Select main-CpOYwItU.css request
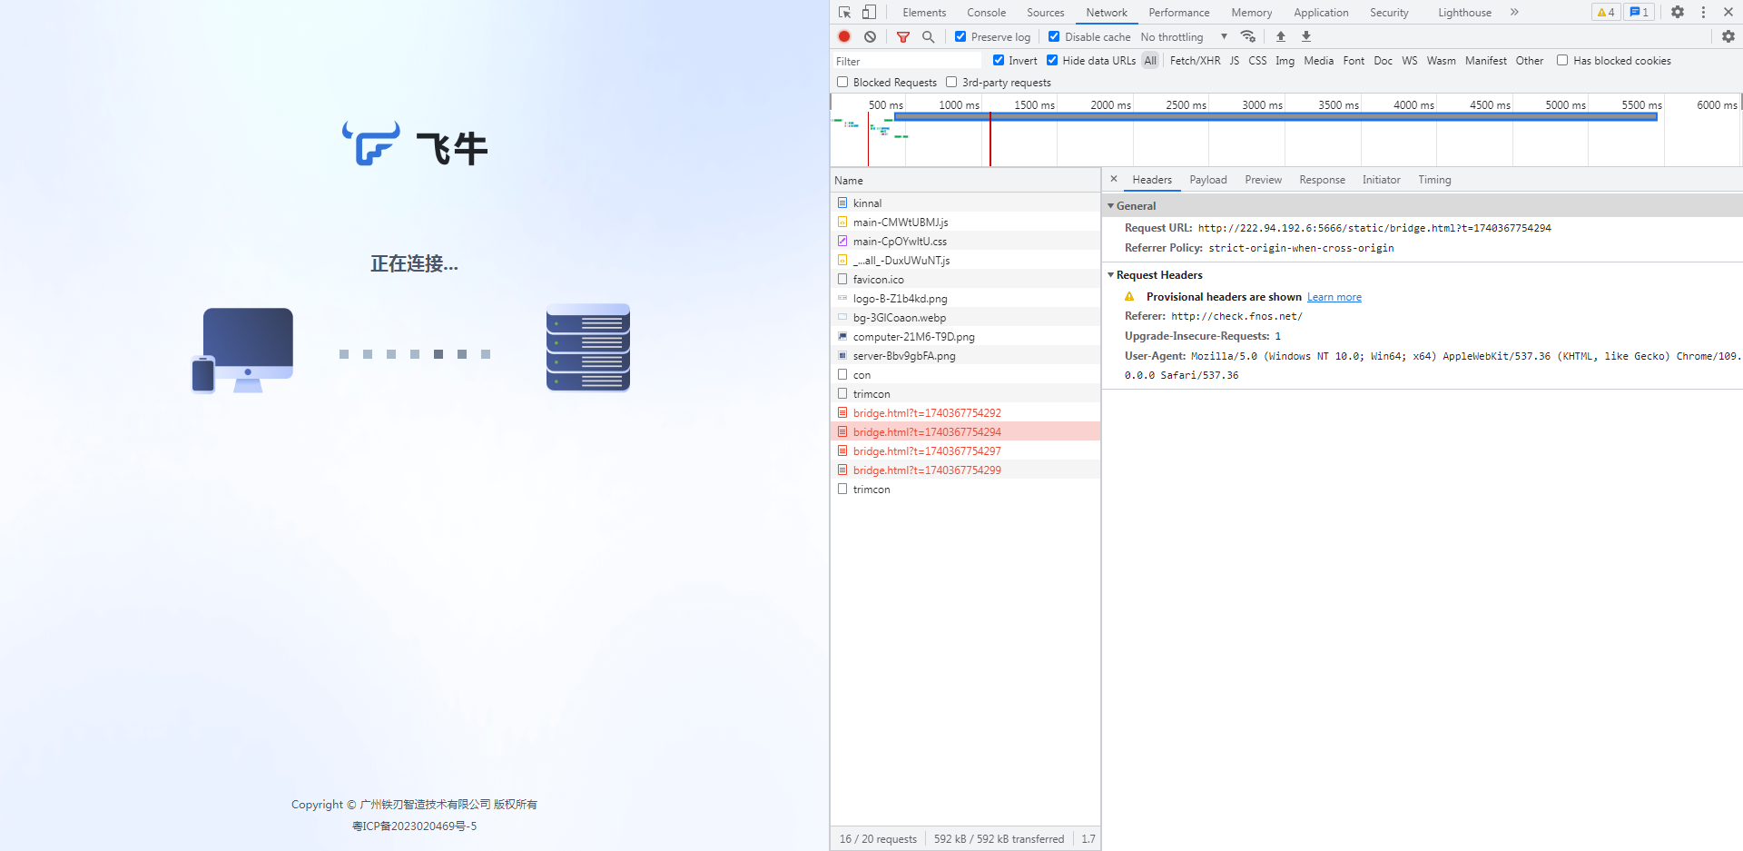The image size is (1743, 851). coord(965,241)
